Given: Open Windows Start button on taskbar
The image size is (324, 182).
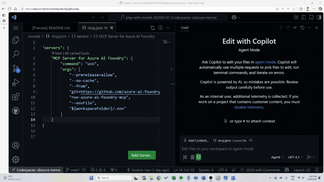Looking at the screenshot, I should point(91,178).
